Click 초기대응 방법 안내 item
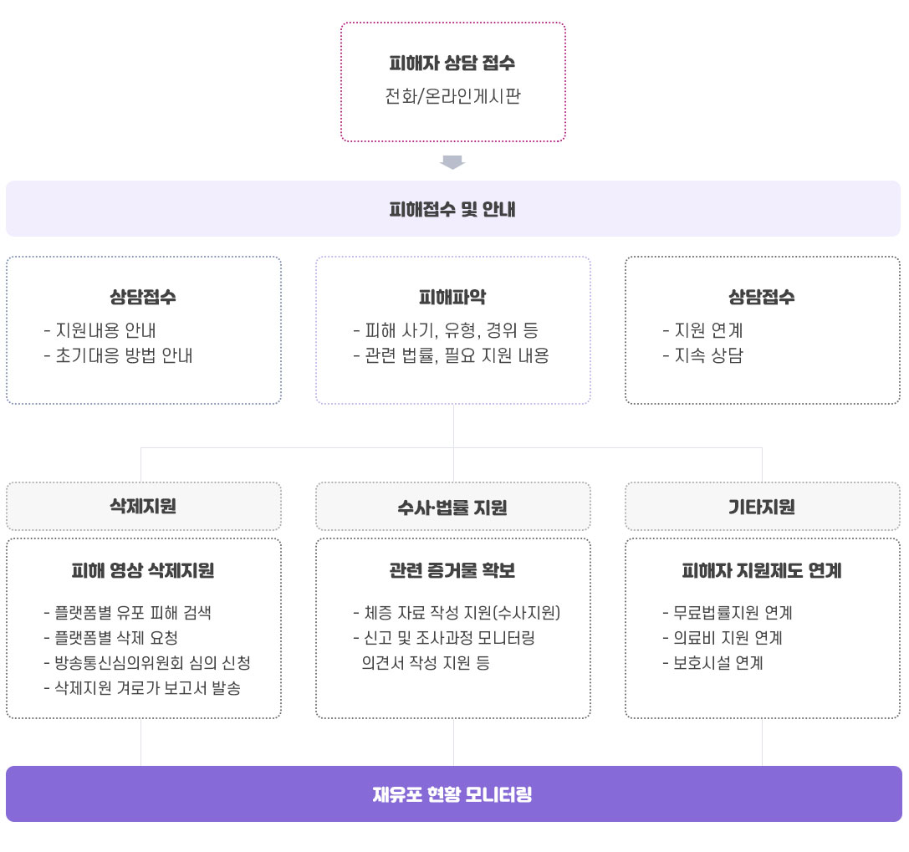 point(118,355)
